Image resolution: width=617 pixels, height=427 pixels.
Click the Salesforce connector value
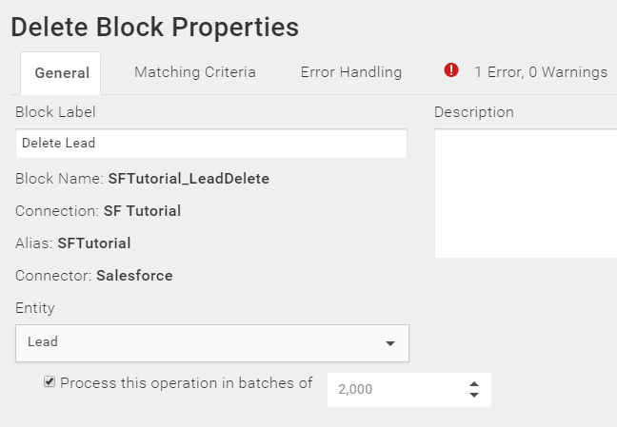(134, 276)
